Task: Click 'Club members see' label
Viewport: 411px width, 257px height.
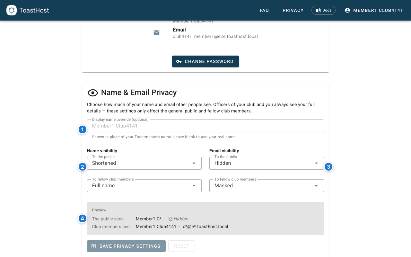Action: 111,226
